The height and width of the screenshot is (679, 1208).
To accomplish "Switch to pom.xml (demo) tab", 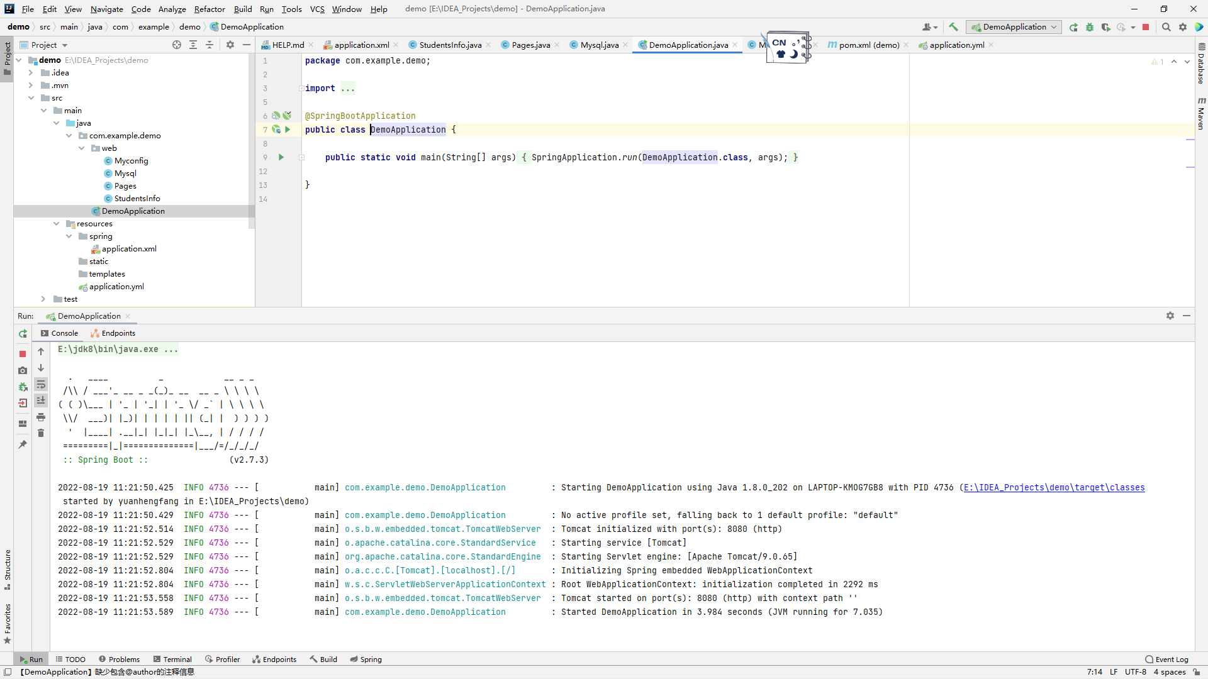I will (869, 45).
